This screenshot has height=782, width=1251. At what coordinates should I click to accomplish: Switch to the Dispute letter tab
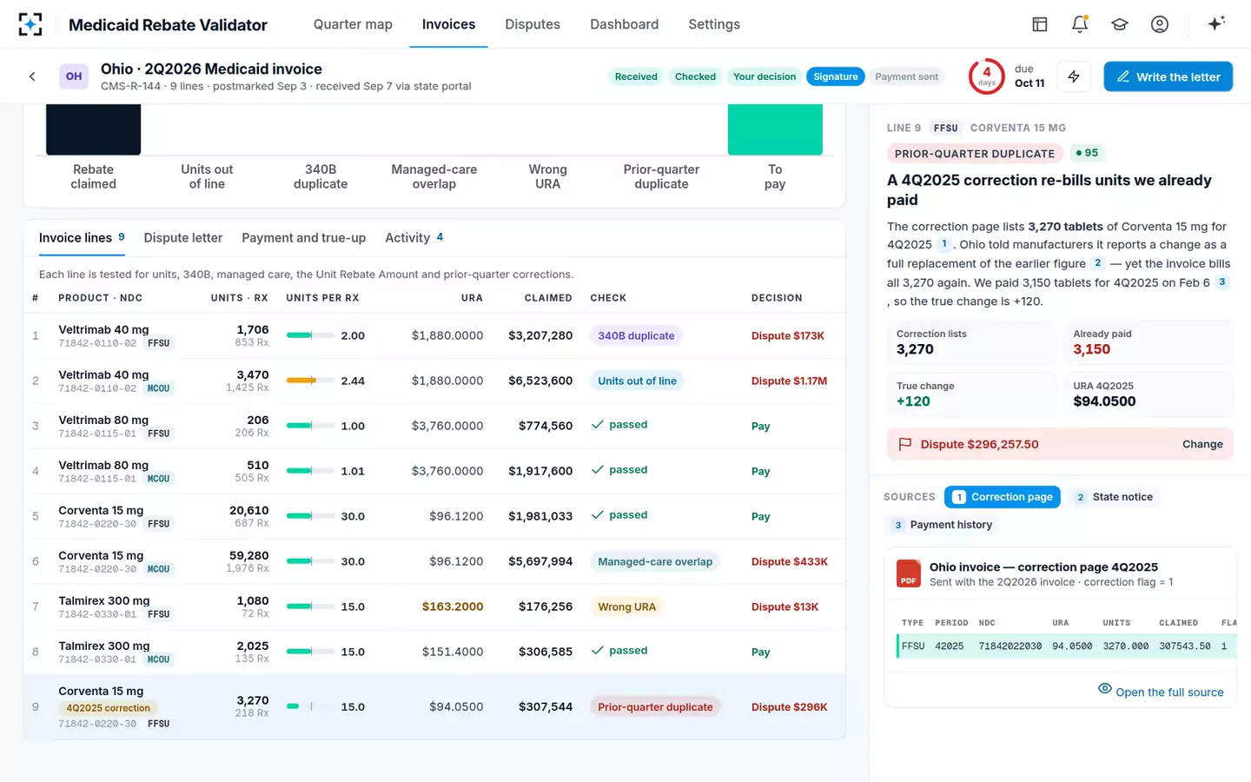[x=183, y=238]
